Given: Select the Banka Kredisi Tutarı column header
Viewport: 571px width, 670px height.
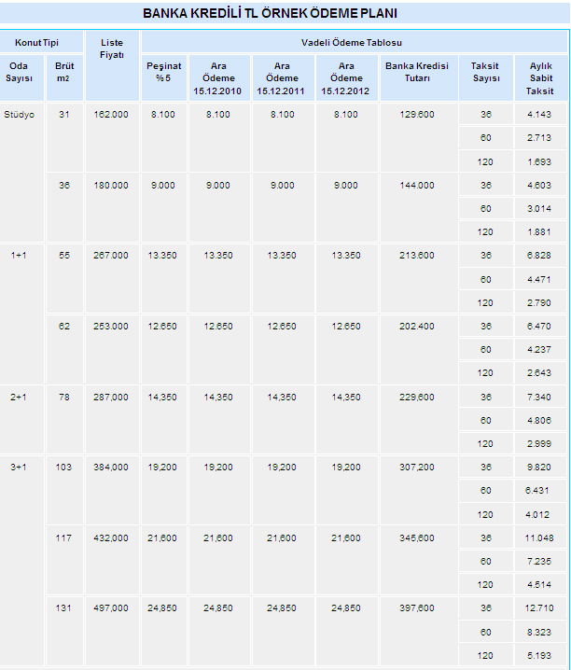Looking at the screenshot, I should click(416, 72).
